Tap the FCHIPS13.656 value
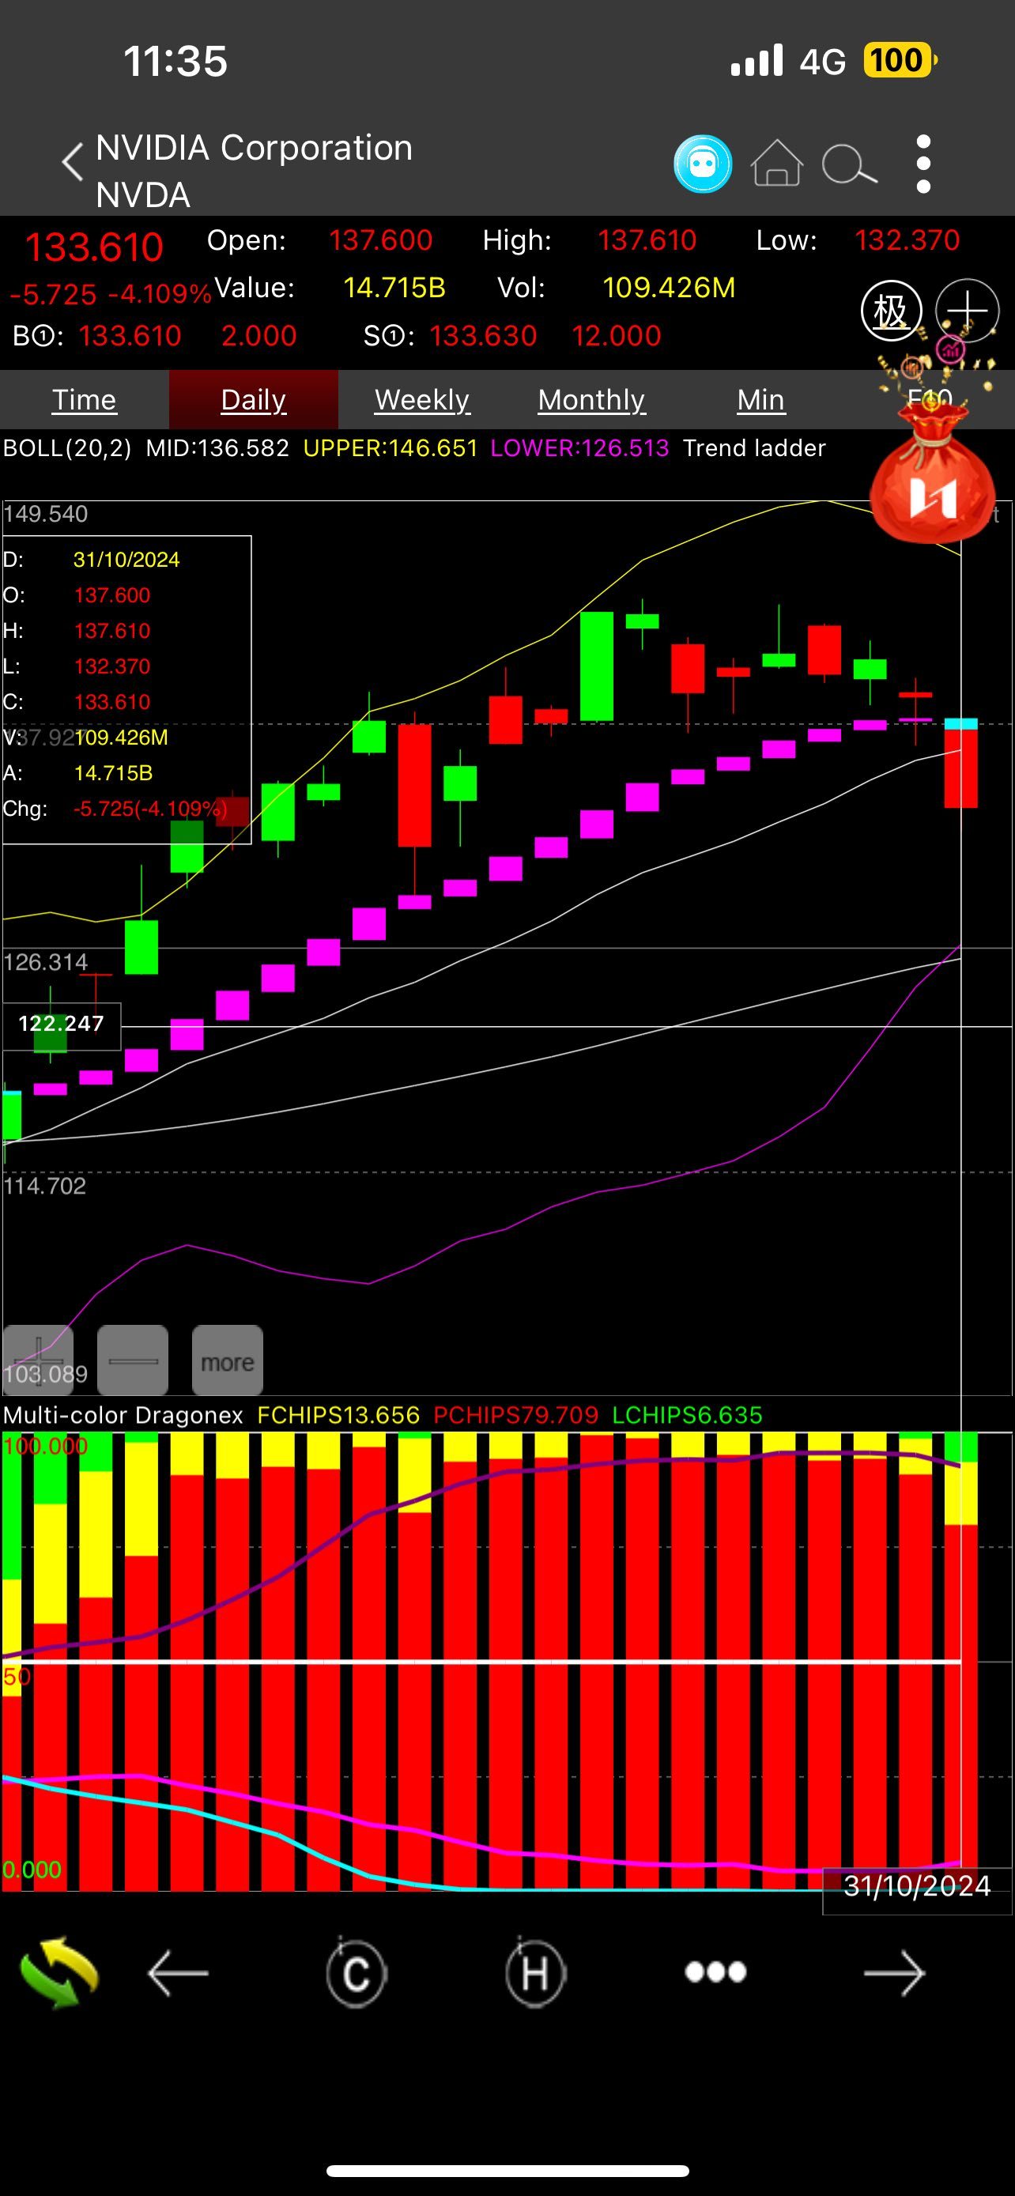The width and height of the screenshot is (1015, 2196). tap(338, 1415)
